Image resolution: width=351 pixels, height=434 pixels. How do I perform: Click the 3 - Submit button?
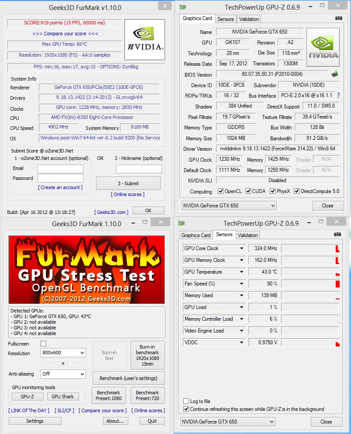(128, 183)
